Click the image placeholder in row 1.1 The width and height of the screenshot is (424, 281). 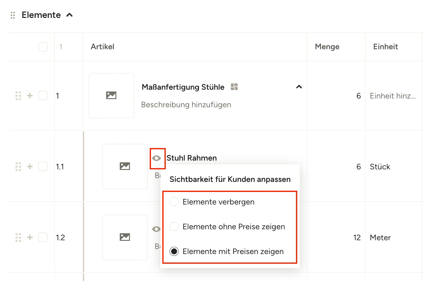pyautogui.click(x=125, y=167)
